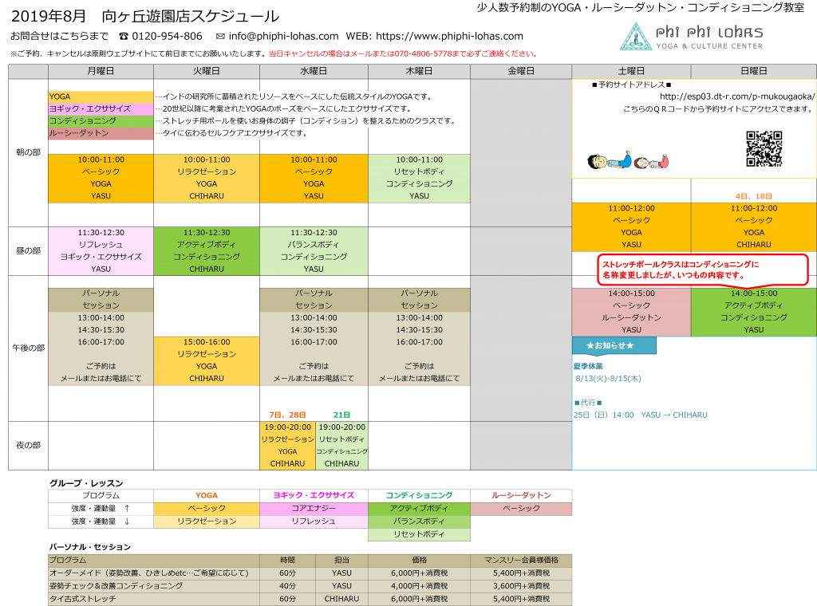Click Thursday パーソナルセッション block

(x=419, y=336)
